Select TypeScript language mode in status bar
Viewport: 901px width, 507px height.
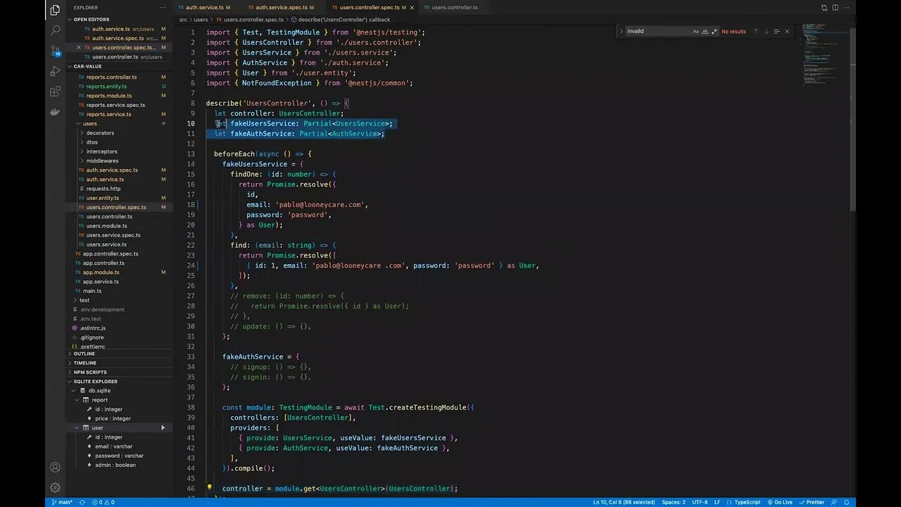[x=747, y=502]
